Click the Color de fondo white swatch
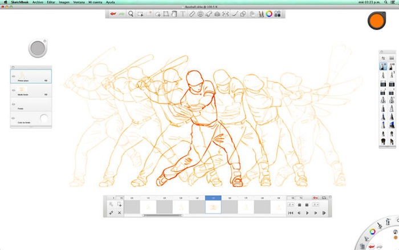Image resolution: width=399 pixels, height=250 pixels. pyautogui.click(x=43, y=119)
